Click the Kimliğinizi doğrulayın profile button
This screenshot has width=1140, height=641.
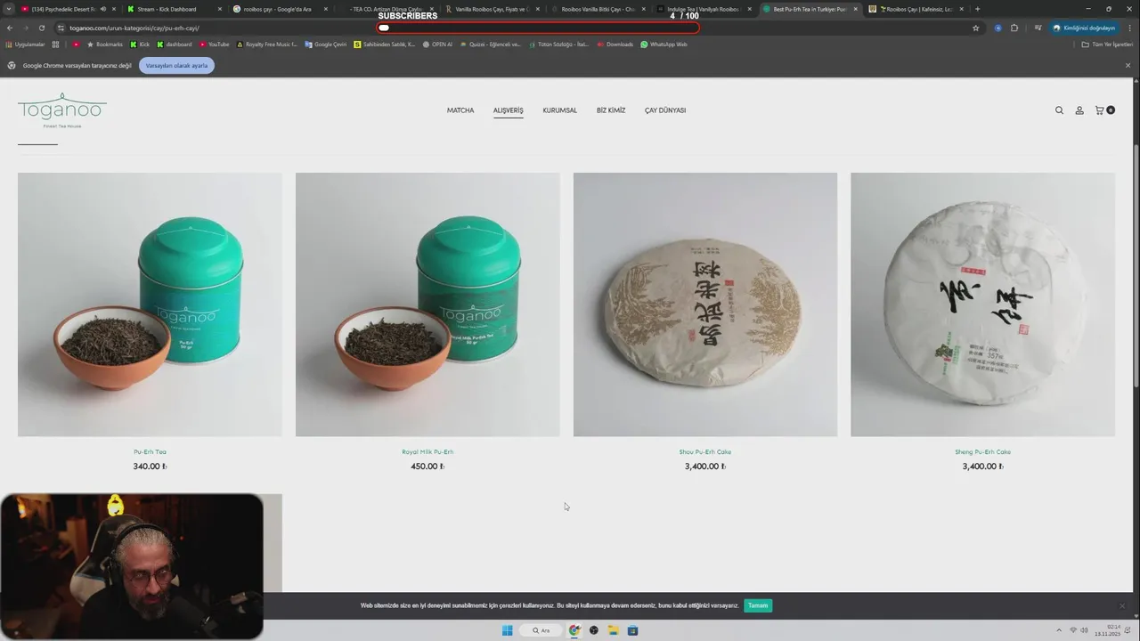click(x=1083, y=28)
